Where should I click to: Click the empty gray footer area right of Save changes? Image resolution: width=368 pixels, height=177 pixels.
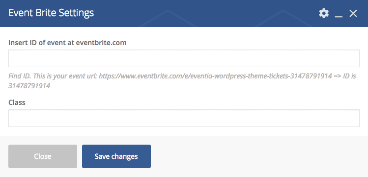(258, 156)
